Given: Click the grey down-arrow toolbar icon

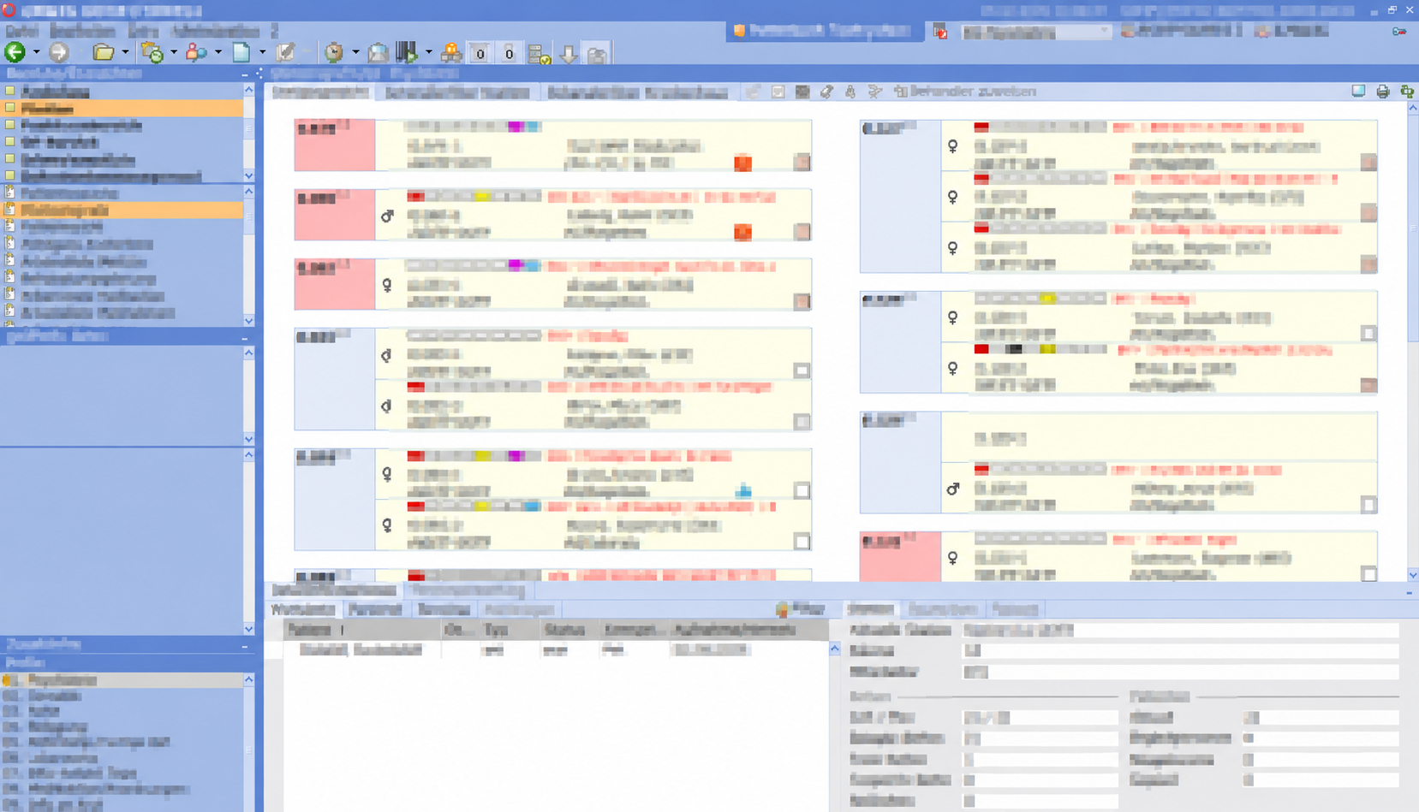Looking at the screenshot, I should click(569, 54).
